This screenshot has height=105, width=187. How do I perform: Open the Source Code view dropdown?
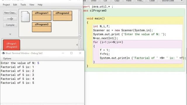(172, 1)
